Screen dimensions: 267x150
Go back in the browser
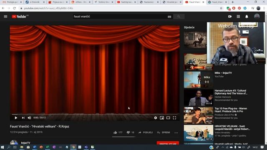(x=3, y=8)
